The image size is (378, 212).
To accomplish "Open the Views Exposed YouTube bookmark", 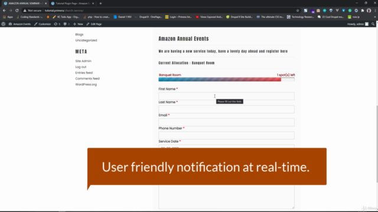I will pos(209,17).
